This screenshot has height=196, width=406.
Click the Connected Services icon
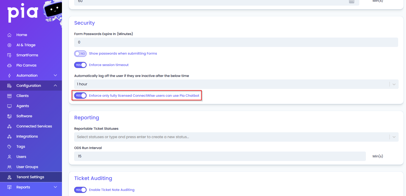(x=9, y=126)
